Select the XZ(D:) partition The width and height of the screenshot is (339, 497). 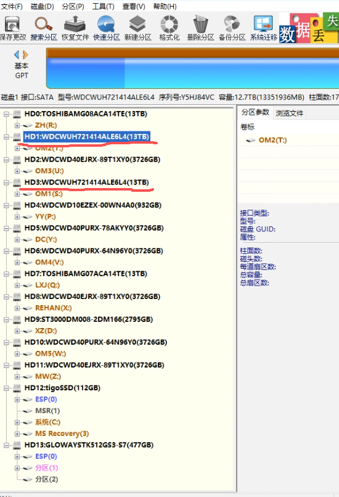point(46,331)
